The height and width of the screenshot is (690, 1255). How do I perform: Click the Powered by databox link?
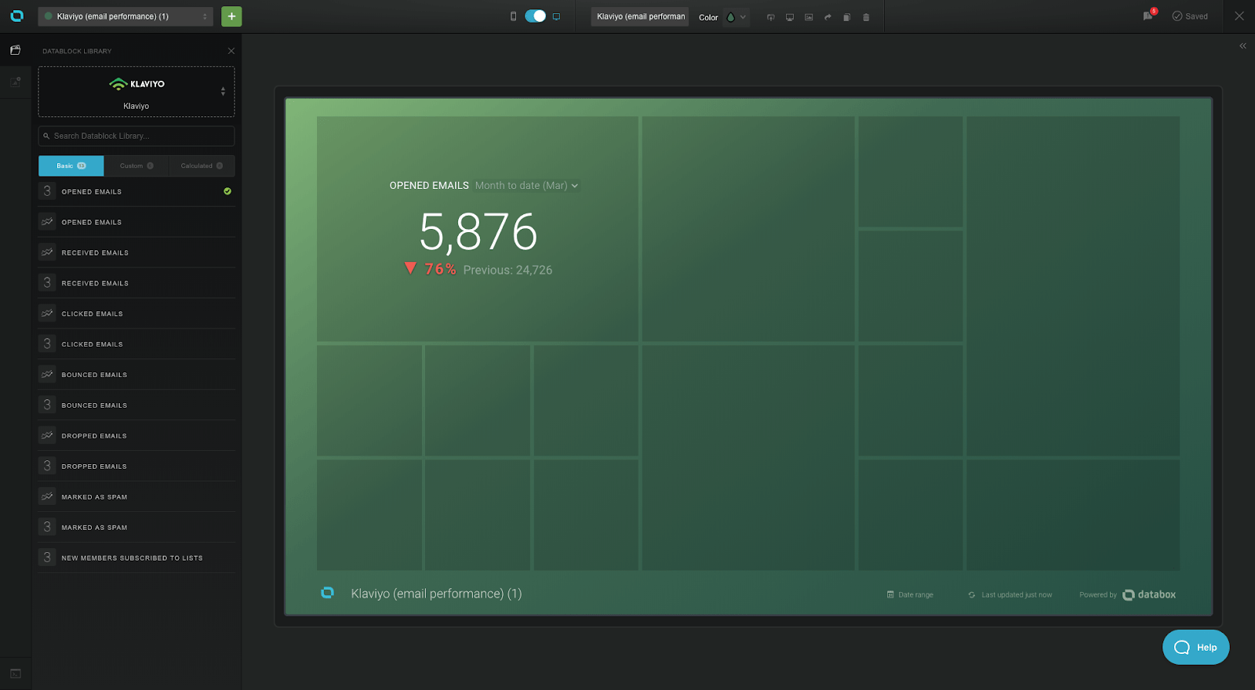click(x=1127, y=594)
